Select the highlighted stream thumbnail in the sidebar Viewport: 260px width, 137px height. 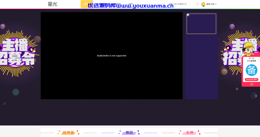[x=201, y=24]
